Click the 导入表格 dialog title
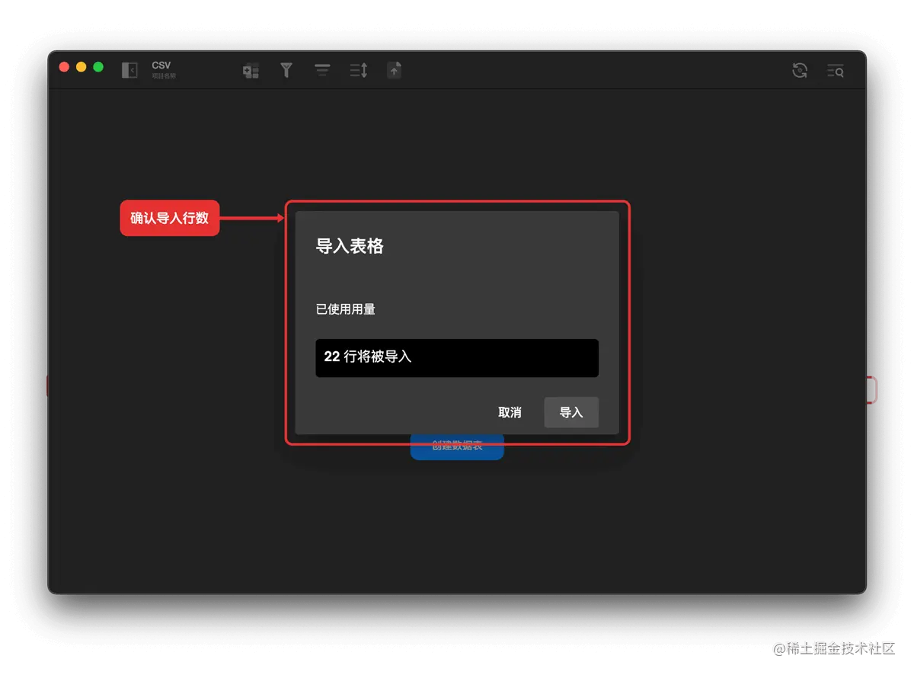This screenshot has height=675, width=914. point(350,246)
